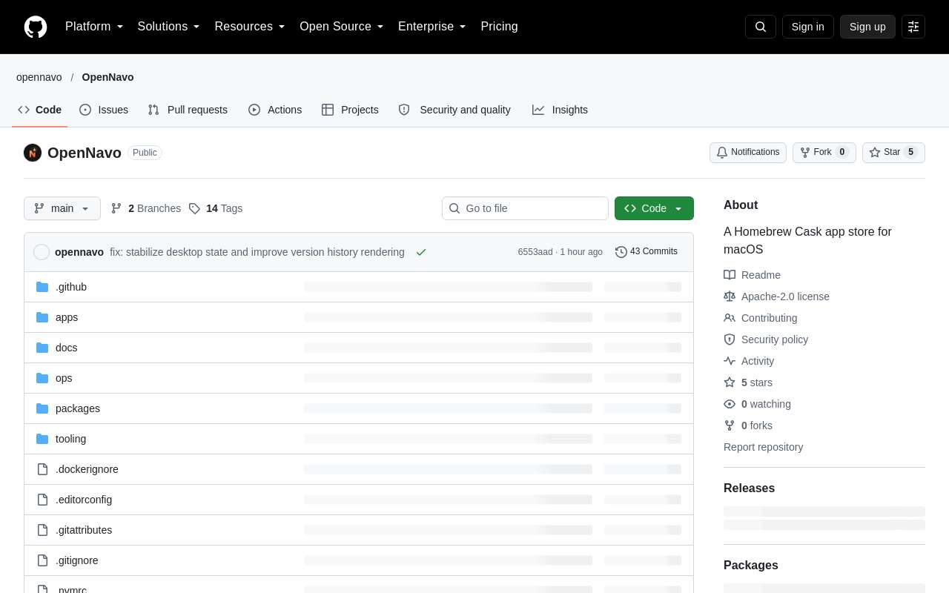Open the Apache-2.0 license link
Image resolution: width=949 pixels, height=593 pixels.
(x=785, y=296)
